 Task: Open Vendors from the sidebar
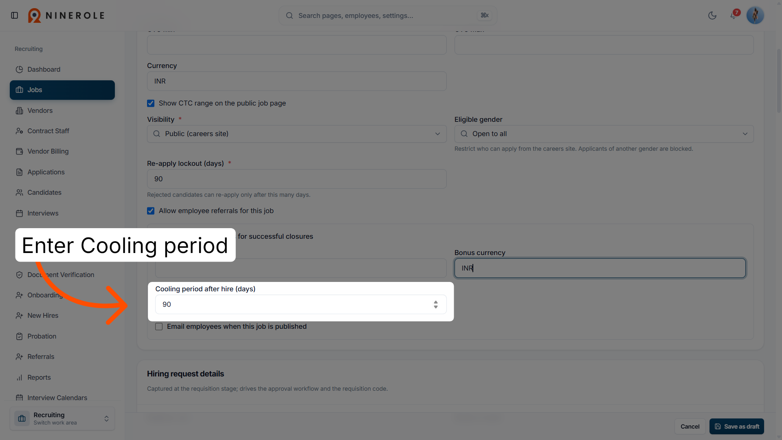tap(62, 110)
